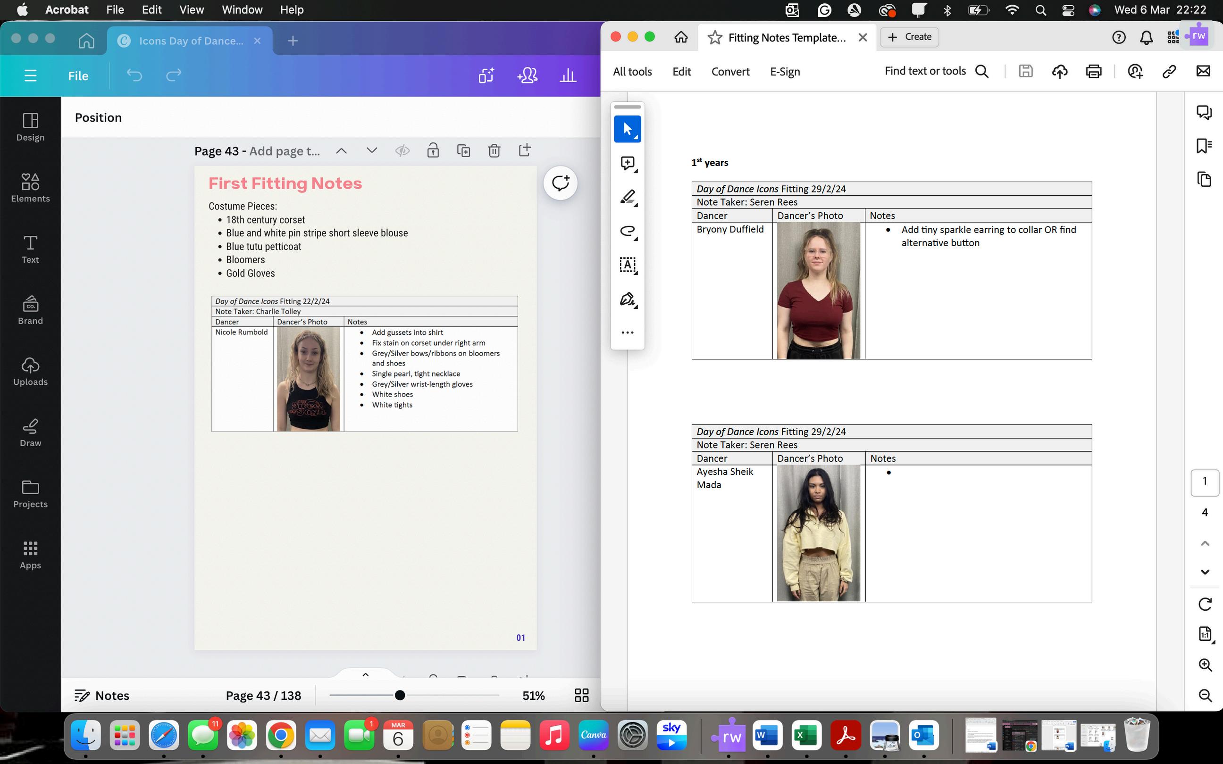
Task: Toggle Canva grid view button
Action: 581,695
